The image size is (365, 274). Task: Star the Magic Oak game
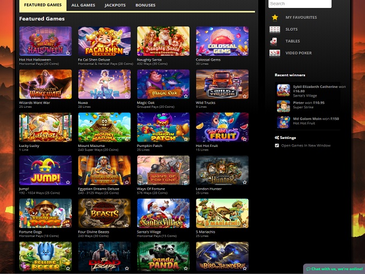(x=186, y=96)
